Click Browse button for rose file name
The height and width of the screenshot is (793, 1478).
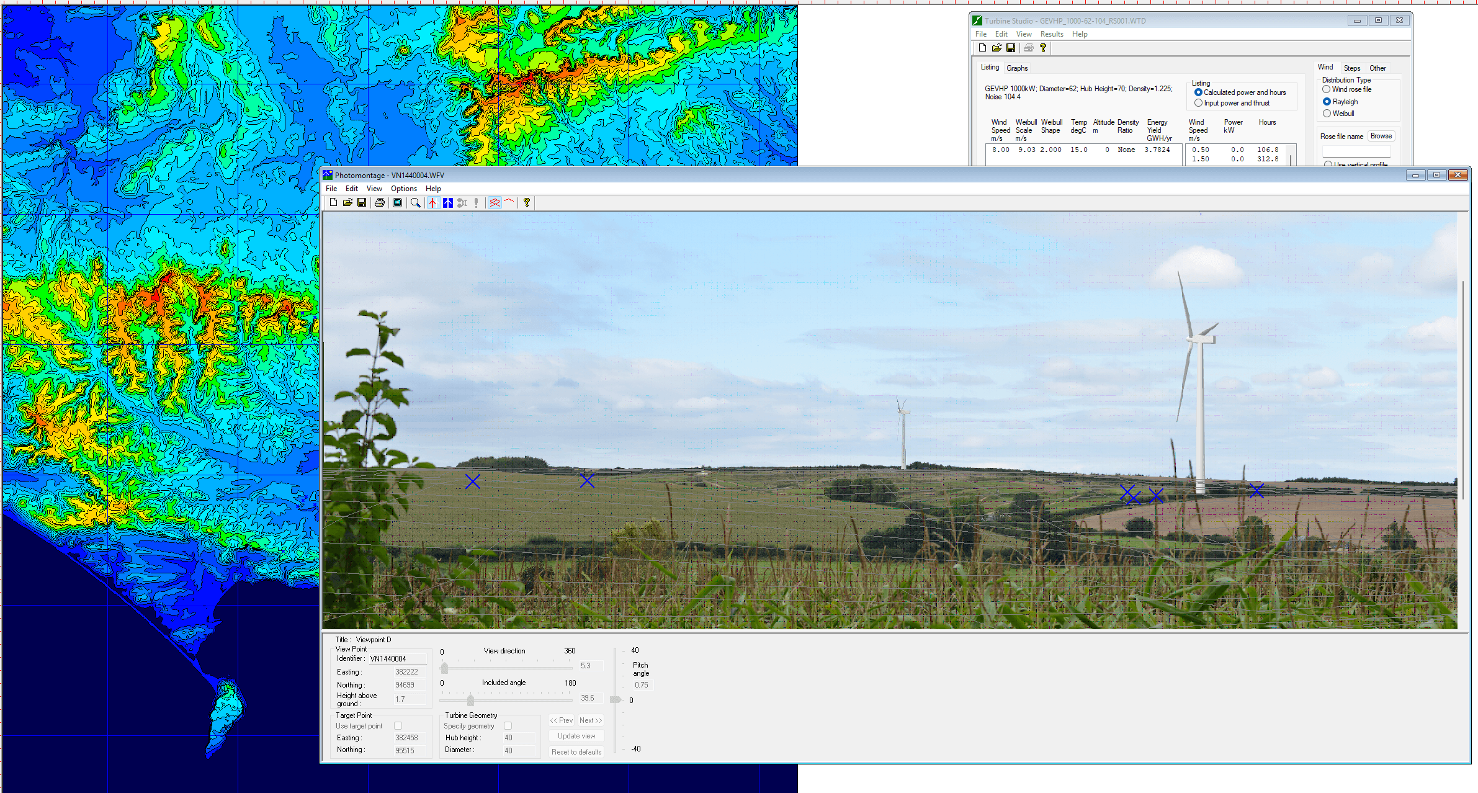(1381, 137)
